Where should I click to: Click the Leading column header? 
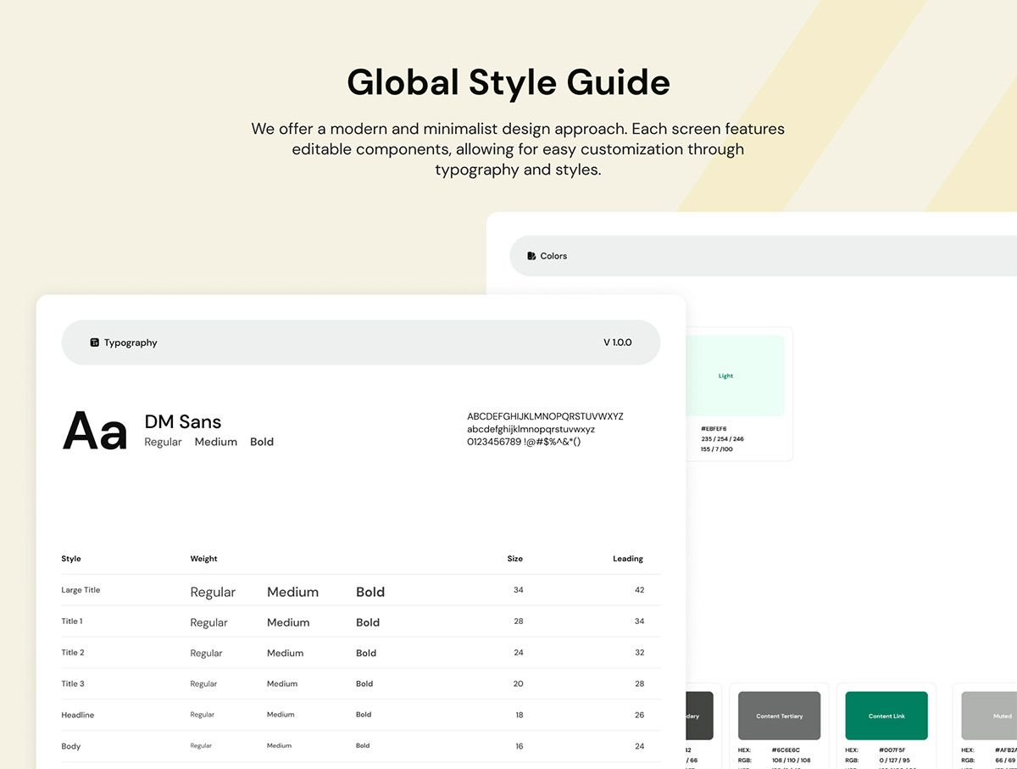pyautogui.click(x=628, y=559)
